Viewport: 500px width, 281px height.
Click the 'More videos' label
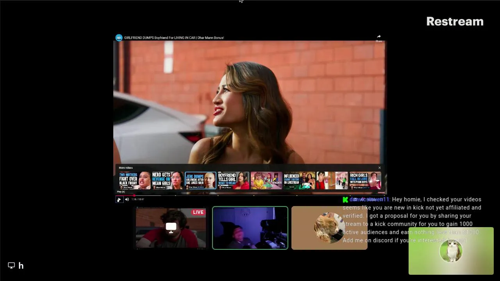(126, 168)
